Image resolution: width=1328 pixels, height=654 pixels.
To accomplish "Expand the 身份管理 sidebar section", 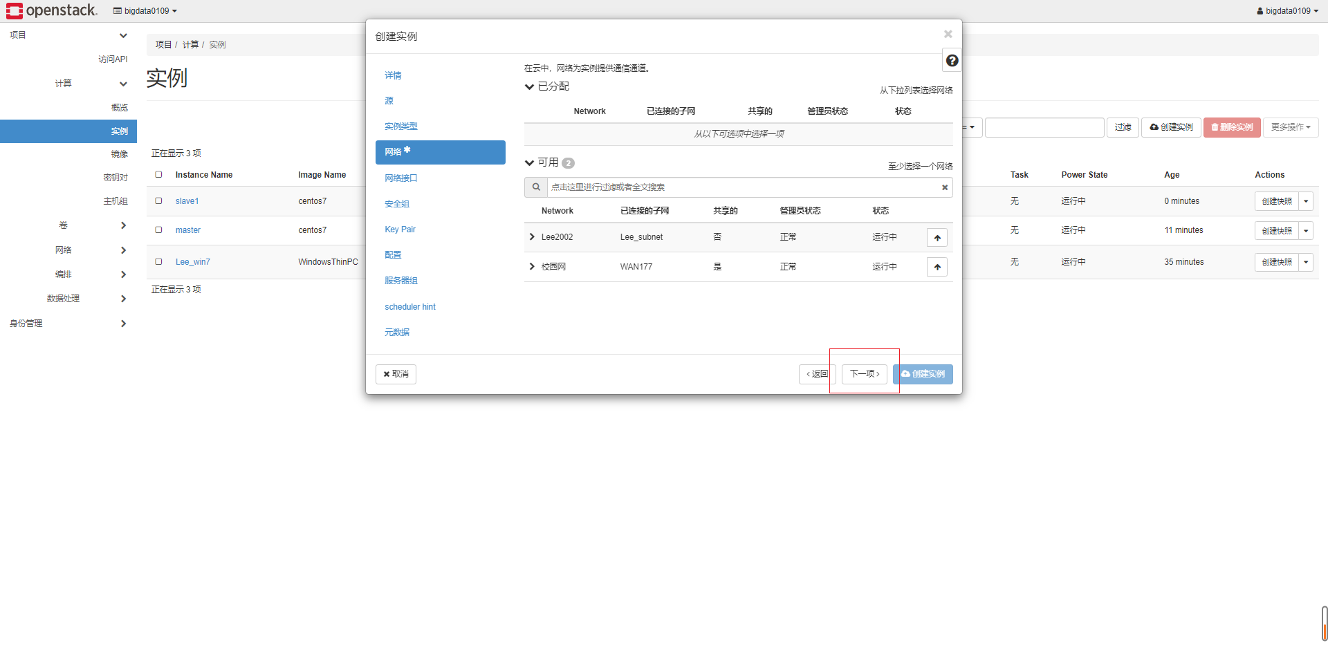I will [x=123, y=324].
